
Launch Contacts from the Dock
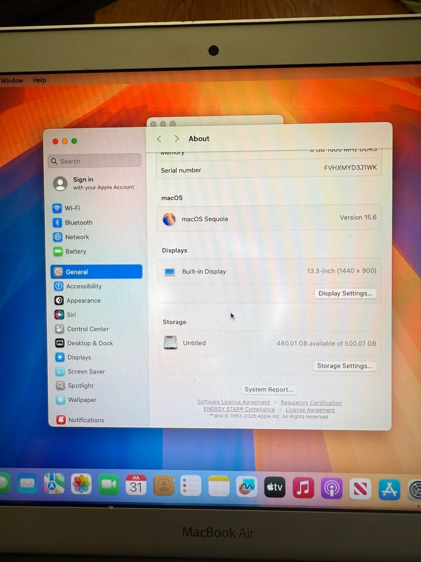[164, 486]
